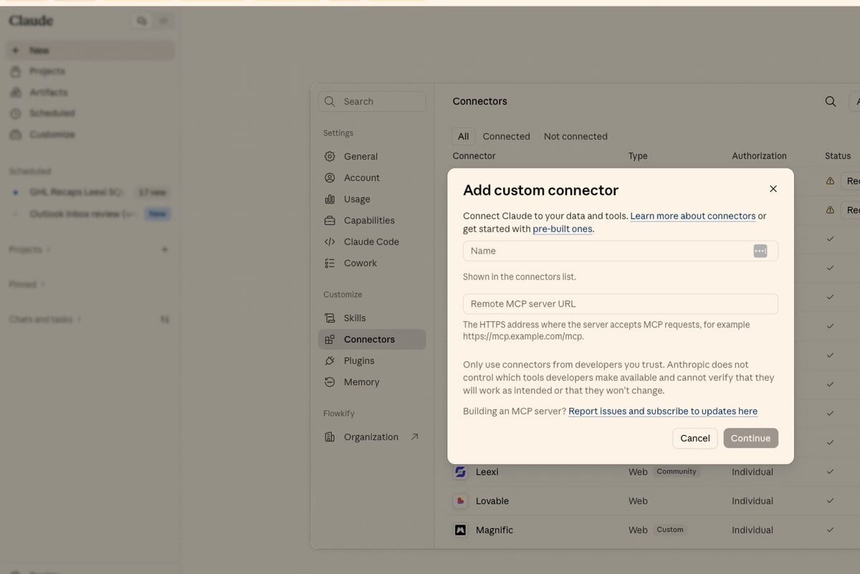Click the Name input field
This screenshot has height=574, width=860.
point(620,251)
